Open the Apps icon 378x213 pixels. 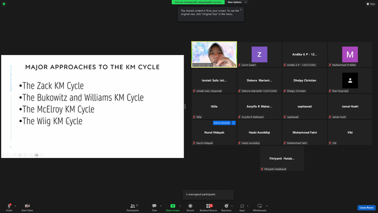242,206
